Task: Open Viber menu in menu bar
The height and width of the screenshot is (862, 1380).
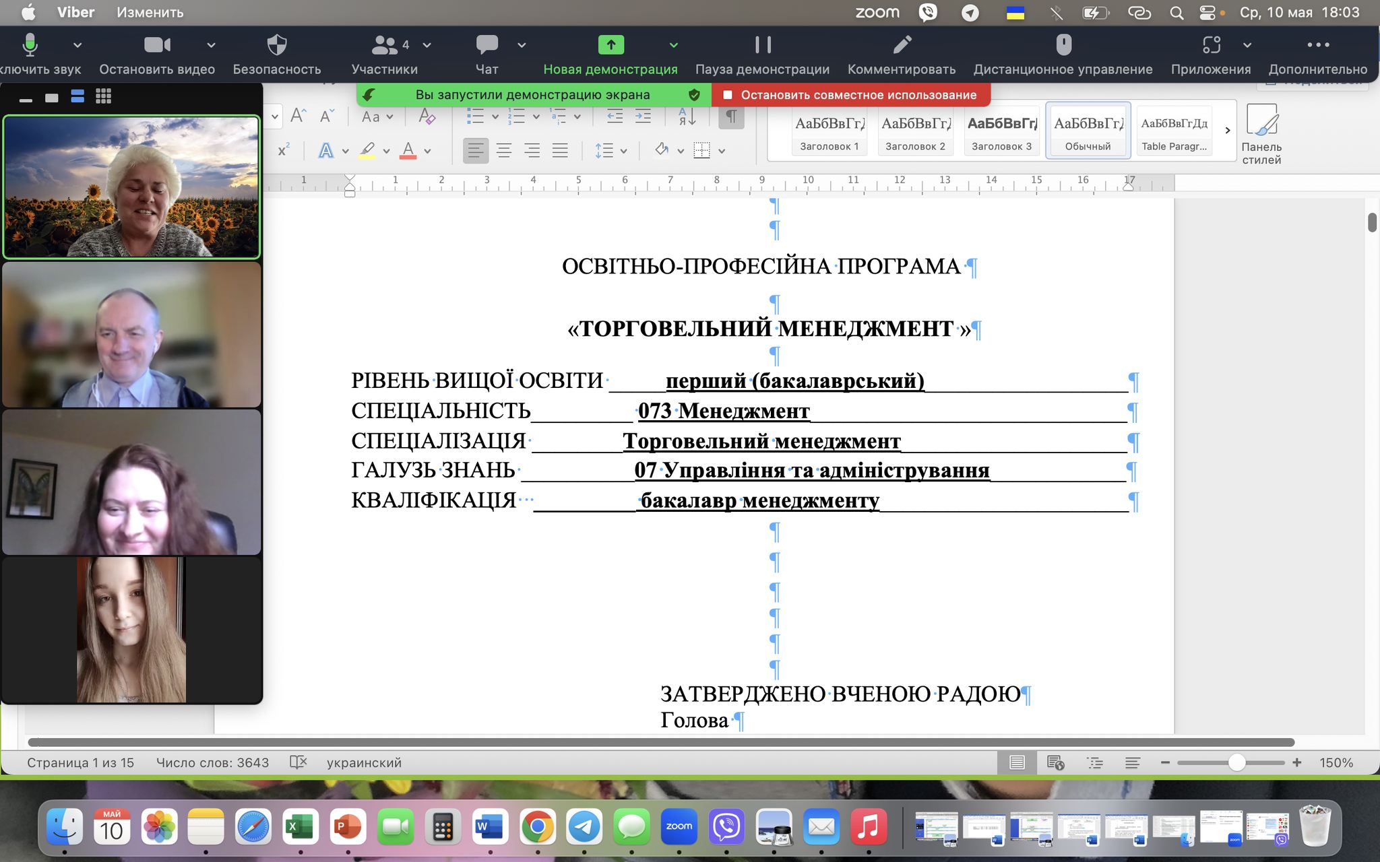Action: tap(75, 12)
